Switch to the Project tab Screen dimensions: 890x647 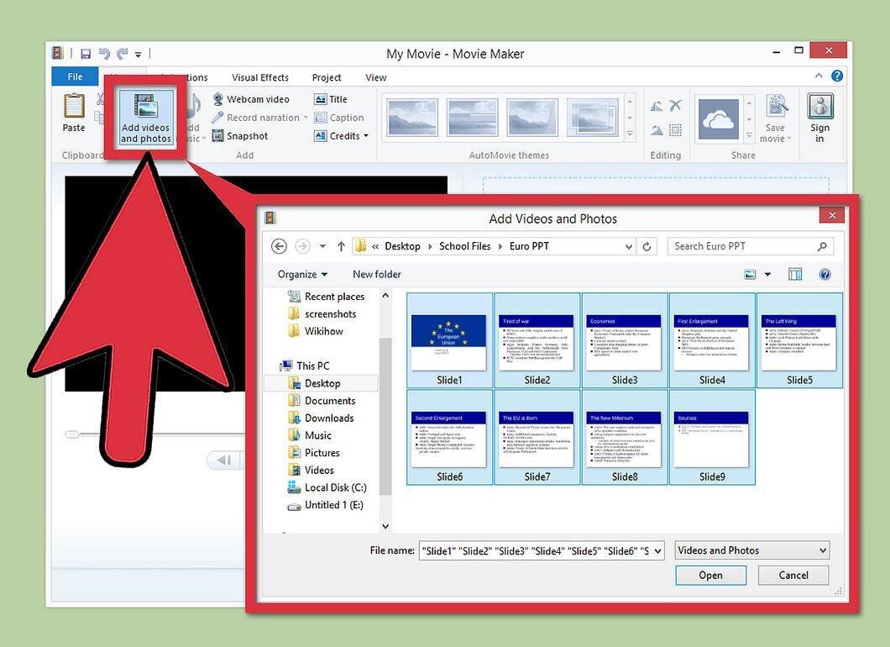click(x=327, y=77)
